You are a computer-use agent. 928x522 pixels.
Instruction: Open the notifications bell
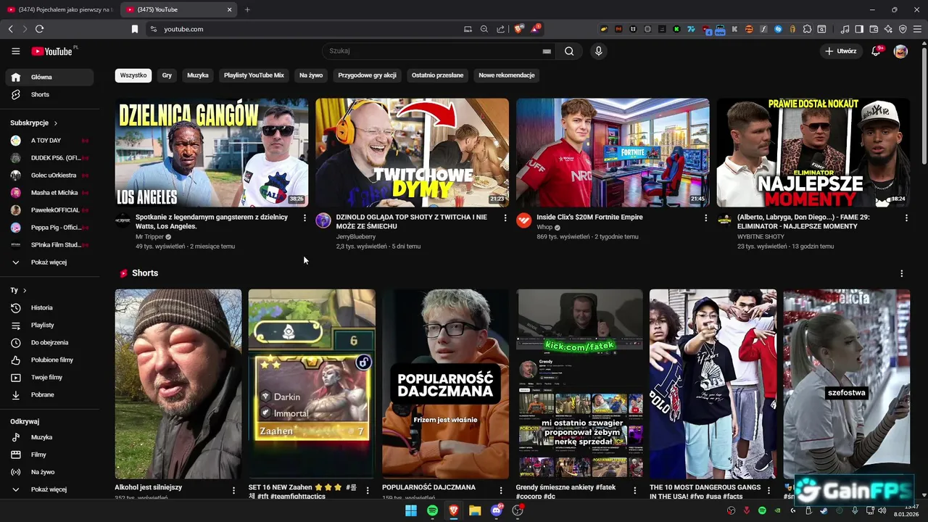click(876, 51)
